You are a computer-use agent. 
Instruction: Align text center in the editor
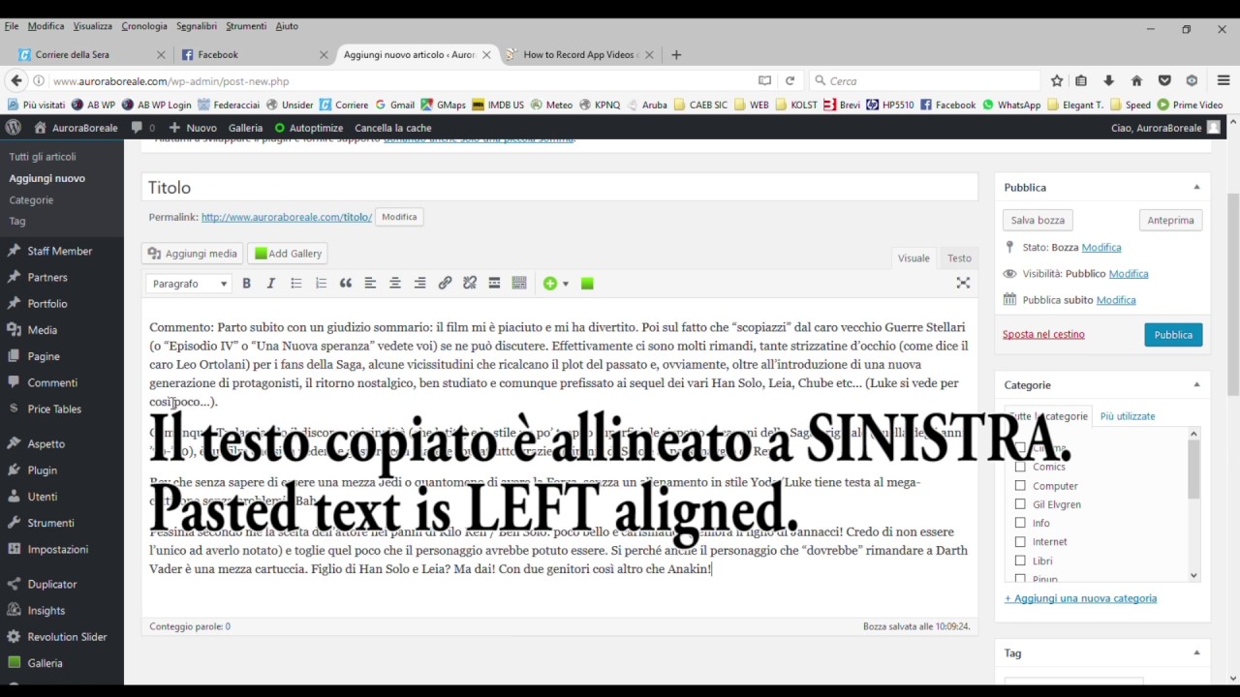395,284
